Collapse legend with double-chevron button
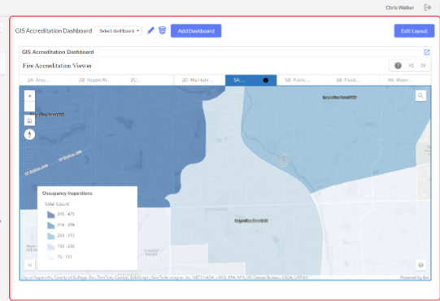 tap(30, 264)
